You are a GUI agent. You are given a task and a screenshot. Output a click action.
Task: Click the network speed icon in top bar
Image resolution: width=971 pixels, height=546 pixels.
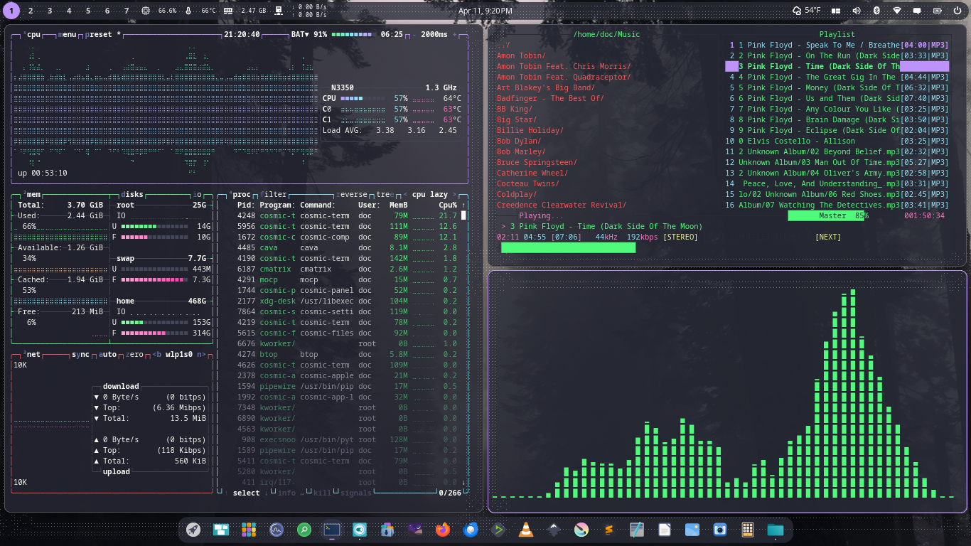(x=279, y=11)
